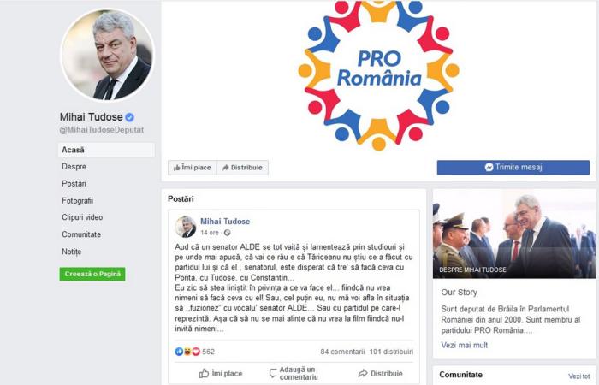Expand story with Vezi mai mult
599x385 pixels.
click(x=464, y=345)
